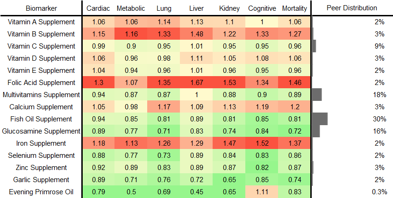
Task: Select the Metabolic column header
Action: pos(131,8)
